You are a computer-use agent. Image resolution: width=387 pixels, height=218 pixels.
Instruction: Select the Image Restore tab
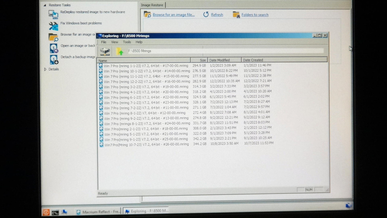click(x=153, y=5)
